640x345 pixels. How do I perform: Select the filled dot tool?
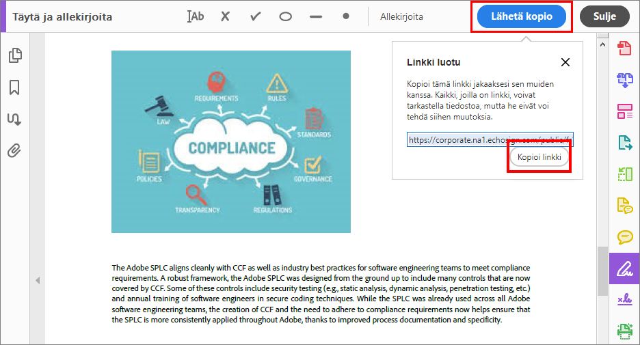(x=346, y=16)
